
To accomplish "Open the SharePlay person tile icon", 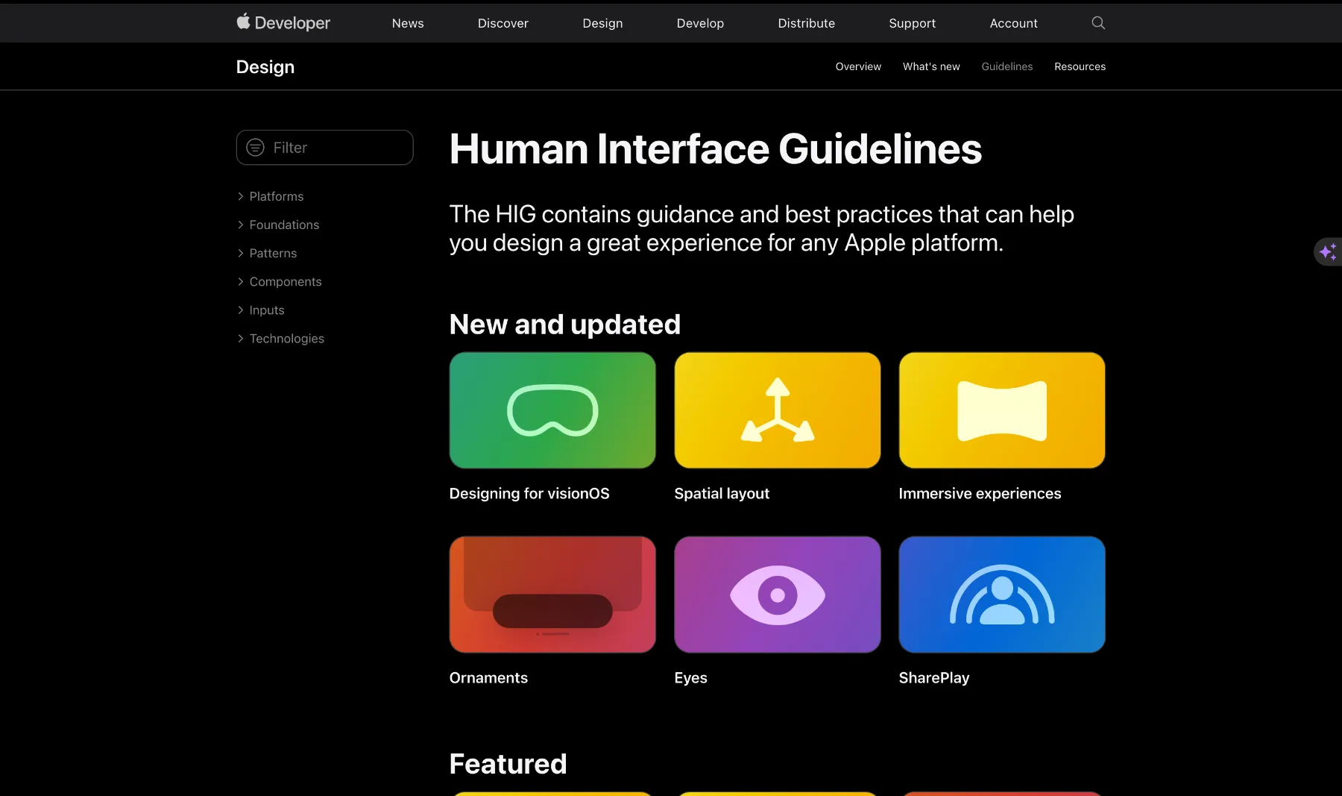I will click(1001, 595).
